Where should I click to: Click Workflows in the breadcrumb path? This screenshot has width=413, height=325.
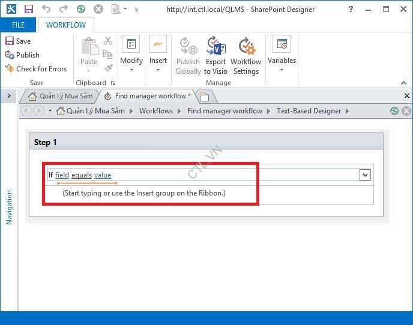click(155, 111)
